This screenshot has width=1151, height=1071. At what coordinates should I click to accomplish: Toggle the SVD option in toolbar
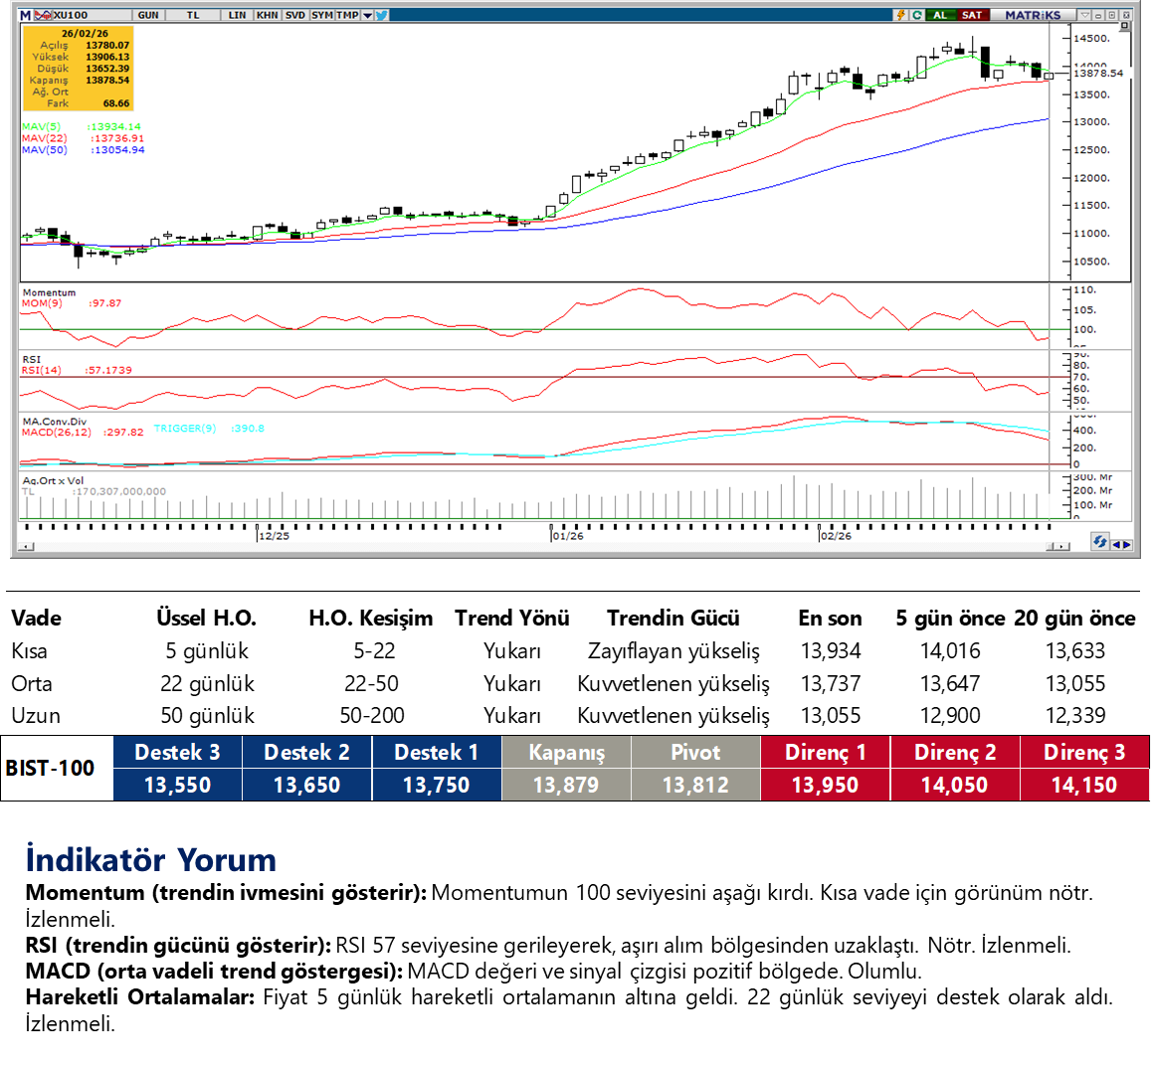295,15
